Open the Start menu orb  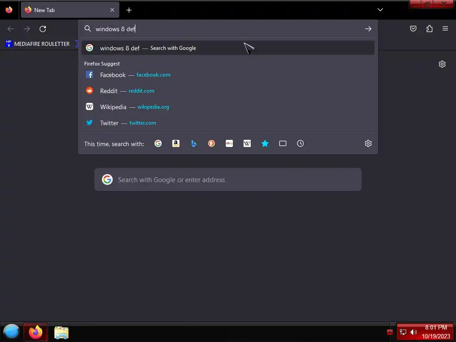(11, 332)
